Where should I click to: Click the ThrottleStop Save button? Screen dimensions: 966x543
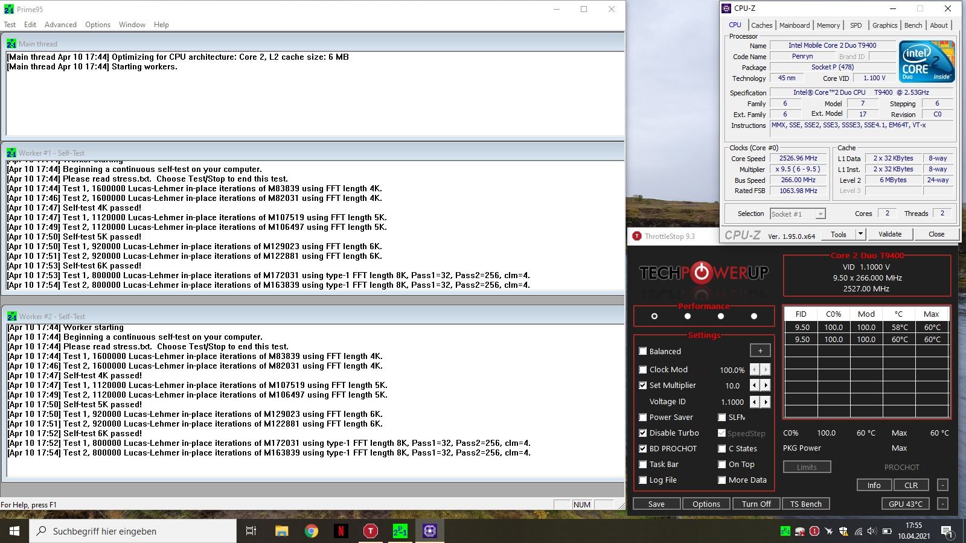(x=656, y=504)
